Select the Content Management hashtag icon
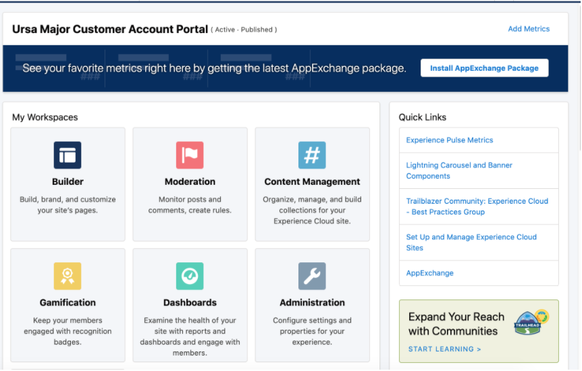Screen dimensions: 582x371 pos(312,155)
